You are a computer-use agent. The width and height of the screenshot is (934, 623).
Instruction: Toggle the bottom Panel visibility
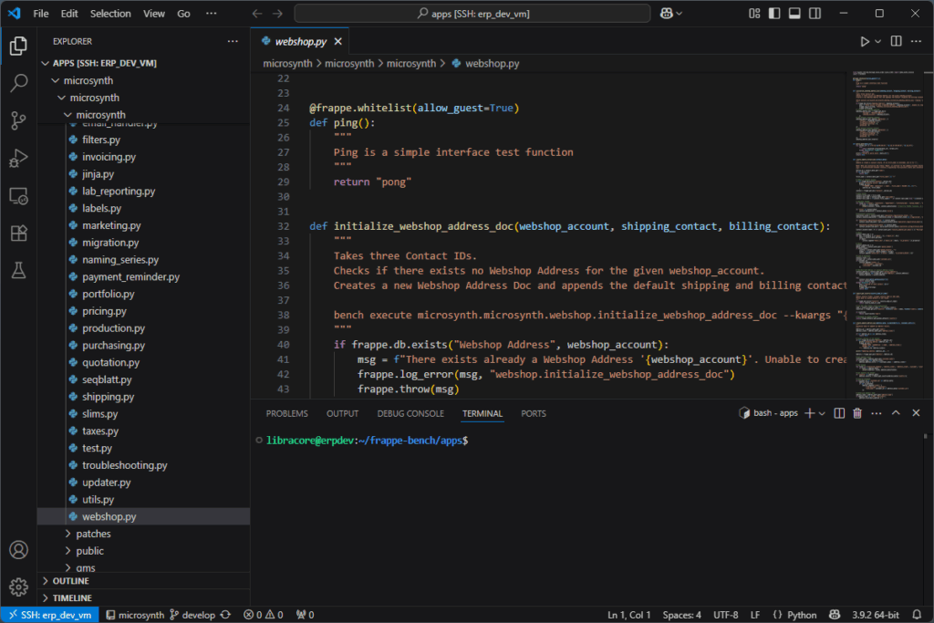click(x=794, y=13)
